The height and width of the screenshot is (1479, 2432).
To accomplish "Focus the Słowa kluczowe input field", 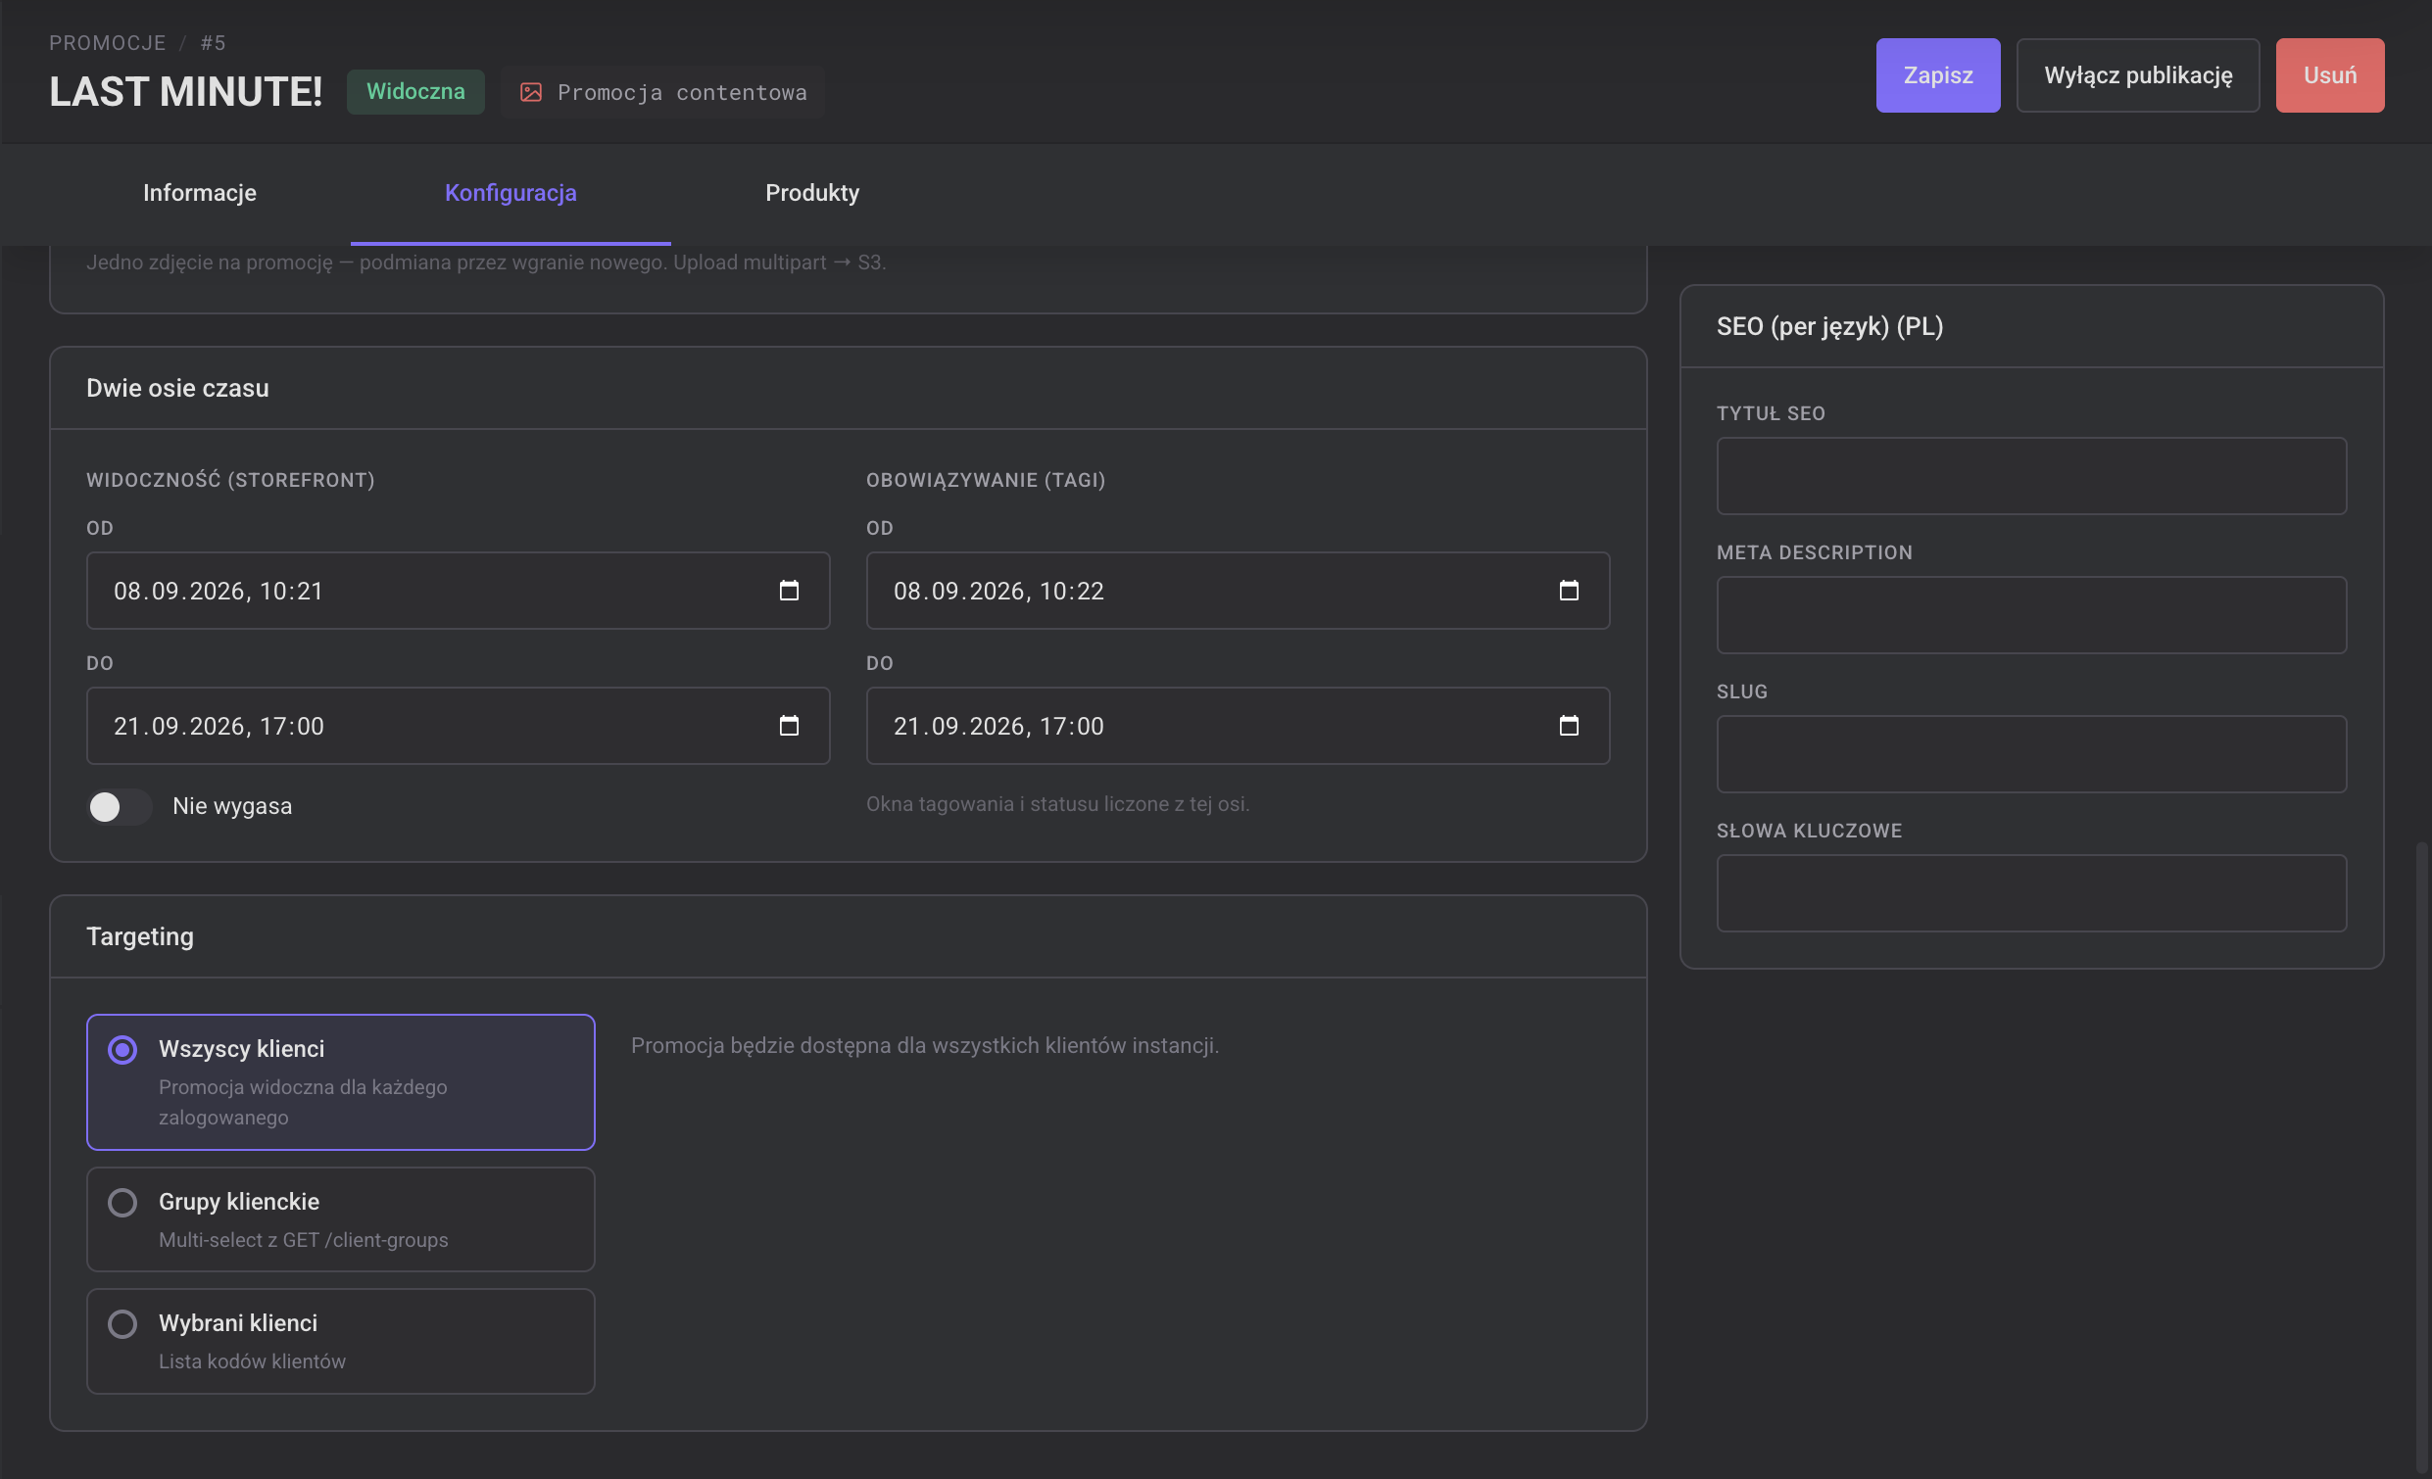I will pos(2031,893).
